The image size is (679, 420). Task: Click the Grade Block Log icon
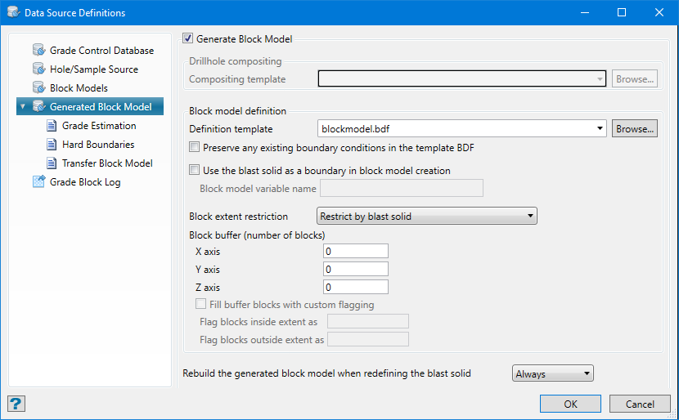tap(38, 182)
